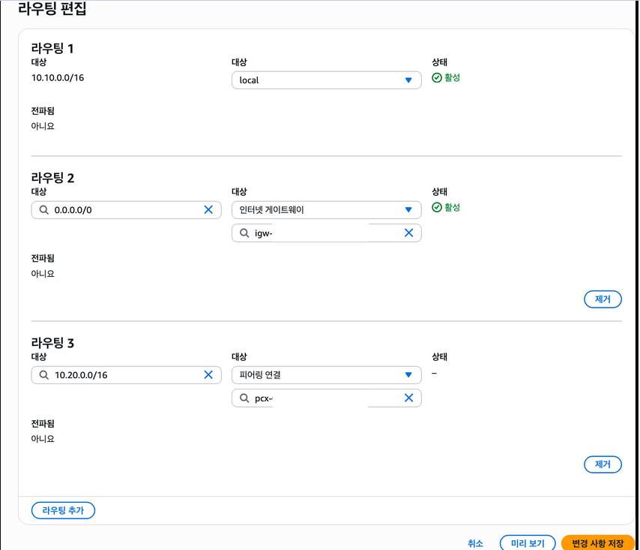The image size is (640, 550).
Task: Open the 피어링 연결 target dropdown
Action: pos(327,374)
